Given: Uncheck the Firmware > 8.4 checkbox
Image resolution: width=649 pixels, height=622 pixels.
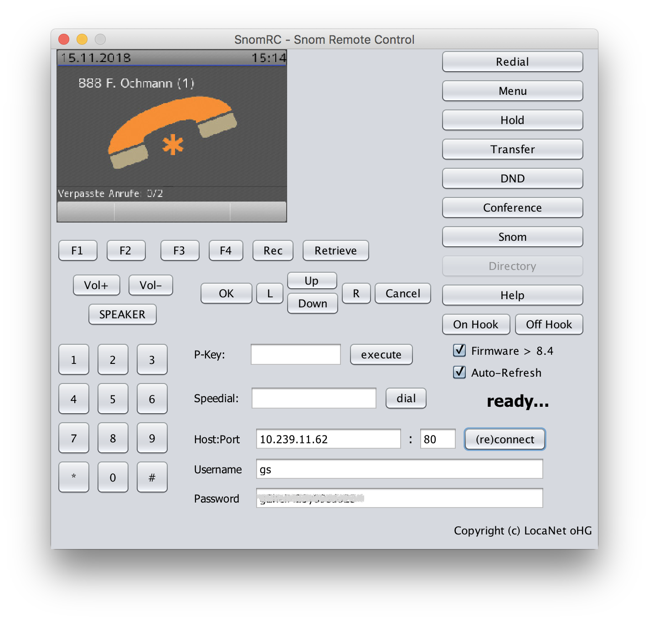Looking at the screenshot, I should [x=459, y=351].
